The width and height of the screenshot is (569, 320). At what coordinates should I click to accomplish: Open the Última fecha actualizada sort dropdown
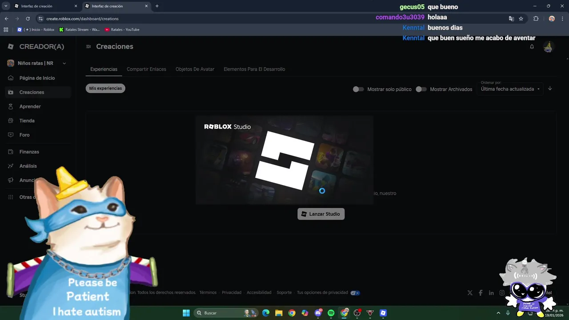pos(510,88)
